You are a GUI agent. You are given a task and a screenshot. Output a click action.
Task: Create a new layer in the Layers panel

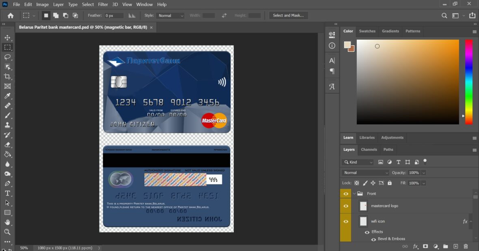click(x=455, y=246)
